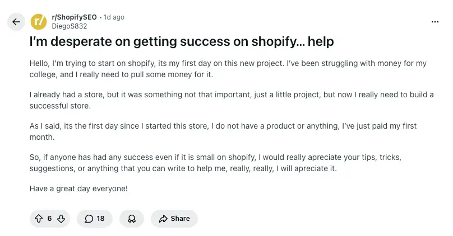This screenshot has height=236, width=453.
Task: Click the 18 comments count
Action: 100,219
